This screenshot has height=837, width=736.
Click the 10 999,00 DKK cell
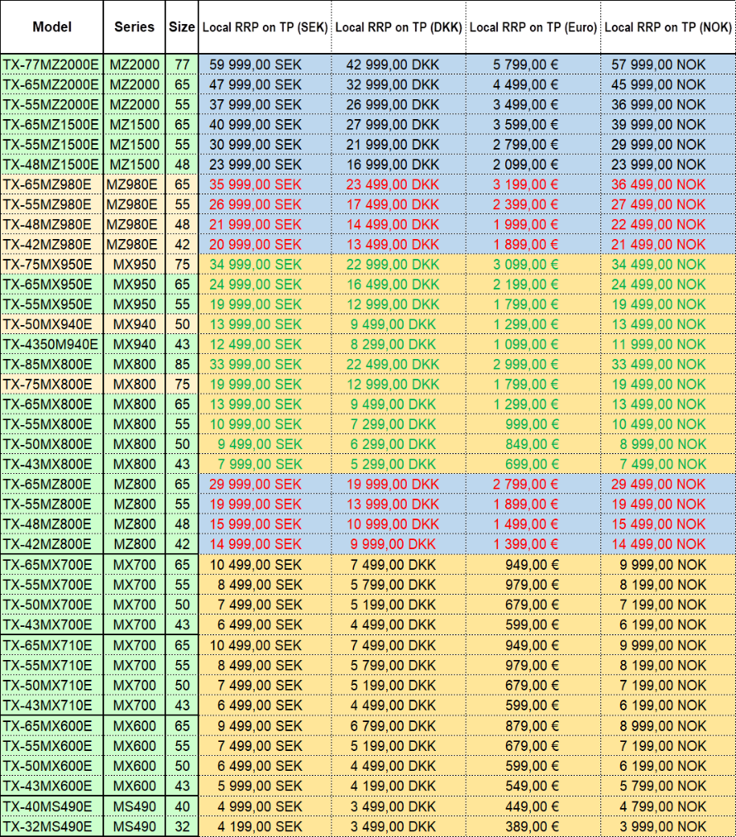(x=398, y=524)
